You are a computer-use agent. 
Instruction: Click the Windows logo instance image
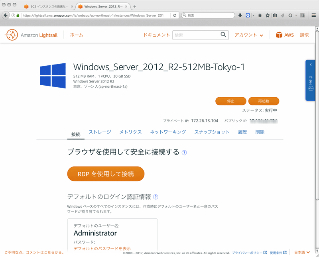pos(53,76)
